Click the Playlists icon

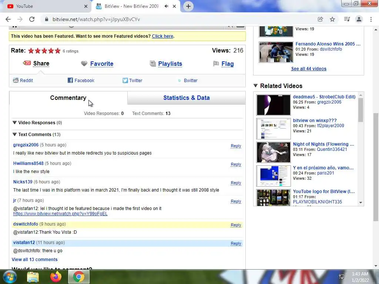coord(153,64)
